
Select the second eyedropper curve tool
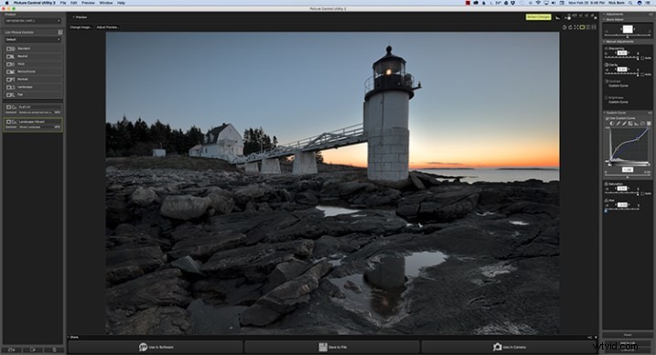[624, 124]
